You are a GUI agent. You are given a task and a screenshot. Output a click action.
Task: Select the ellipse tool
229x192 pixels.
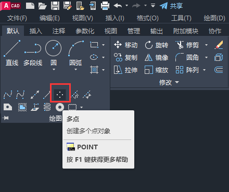[94, 57]
